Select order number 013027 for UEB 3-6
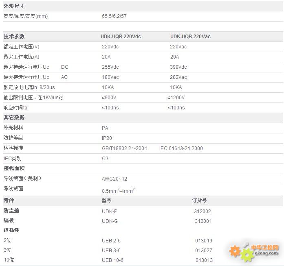The width and height of the screenshot is (284, 266). click(203, 251)
